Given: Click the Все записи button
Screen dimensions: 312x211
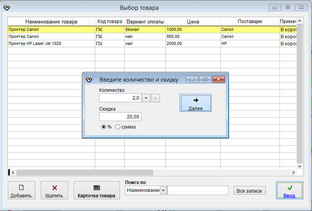Looking at the screenshot, I should point(249,191).
